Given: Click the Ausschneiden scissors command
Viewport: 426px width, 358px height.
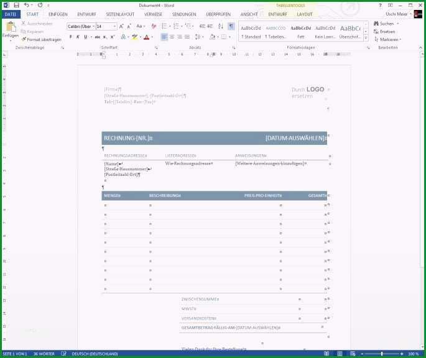Looking at the screenshot, I should click(x=37, y=24).
